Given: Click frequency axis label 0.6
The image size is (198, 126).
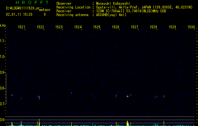Looking at the screenshot, I should (3, 120).
